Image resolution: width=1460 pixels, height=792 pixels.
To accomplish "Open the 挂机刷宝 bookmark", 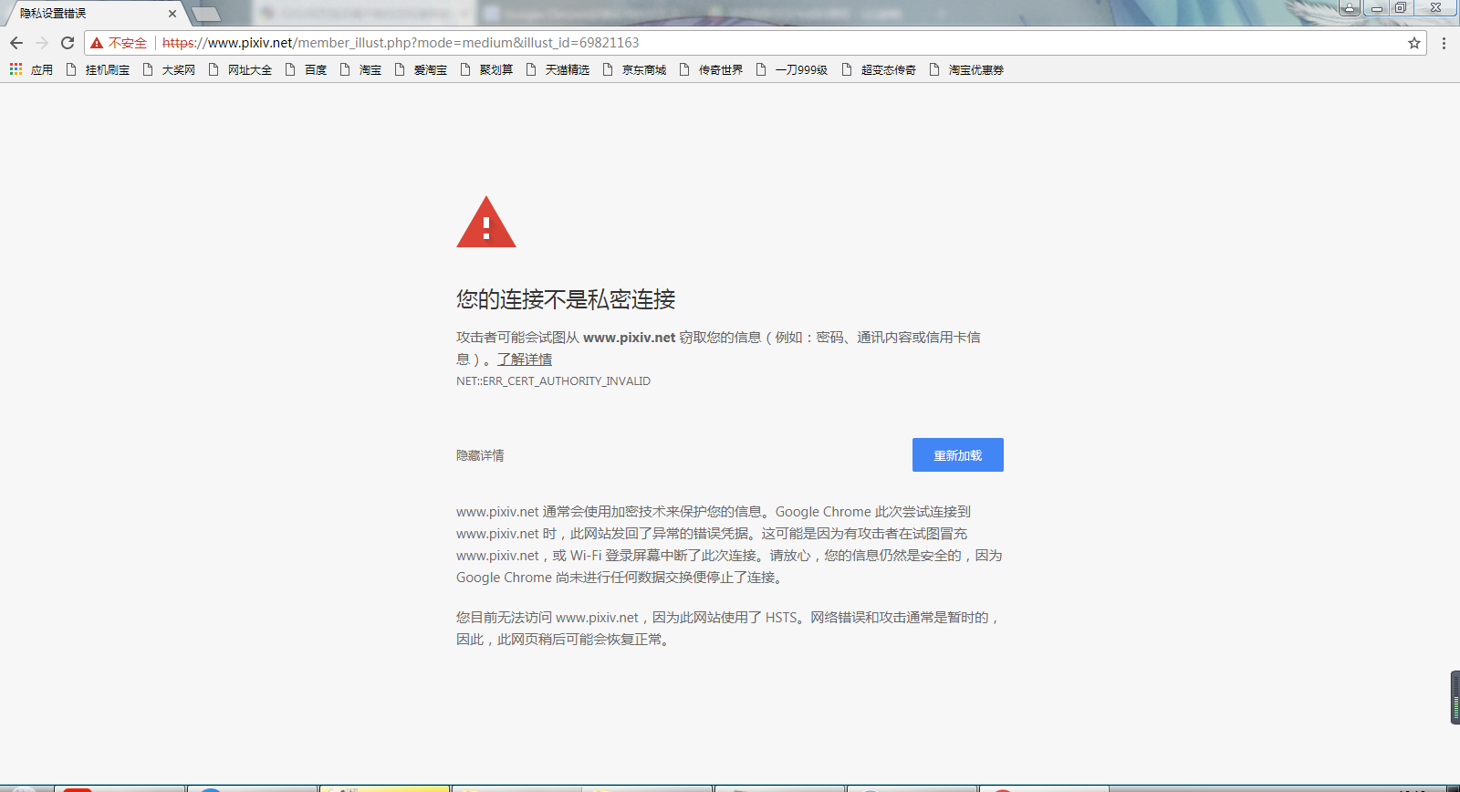I will [x=98, y=69].
